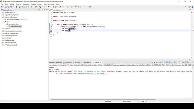Click Remove Launch (X) icon in Console toolbar
194x109 pixels.
(x=154, y=62)
